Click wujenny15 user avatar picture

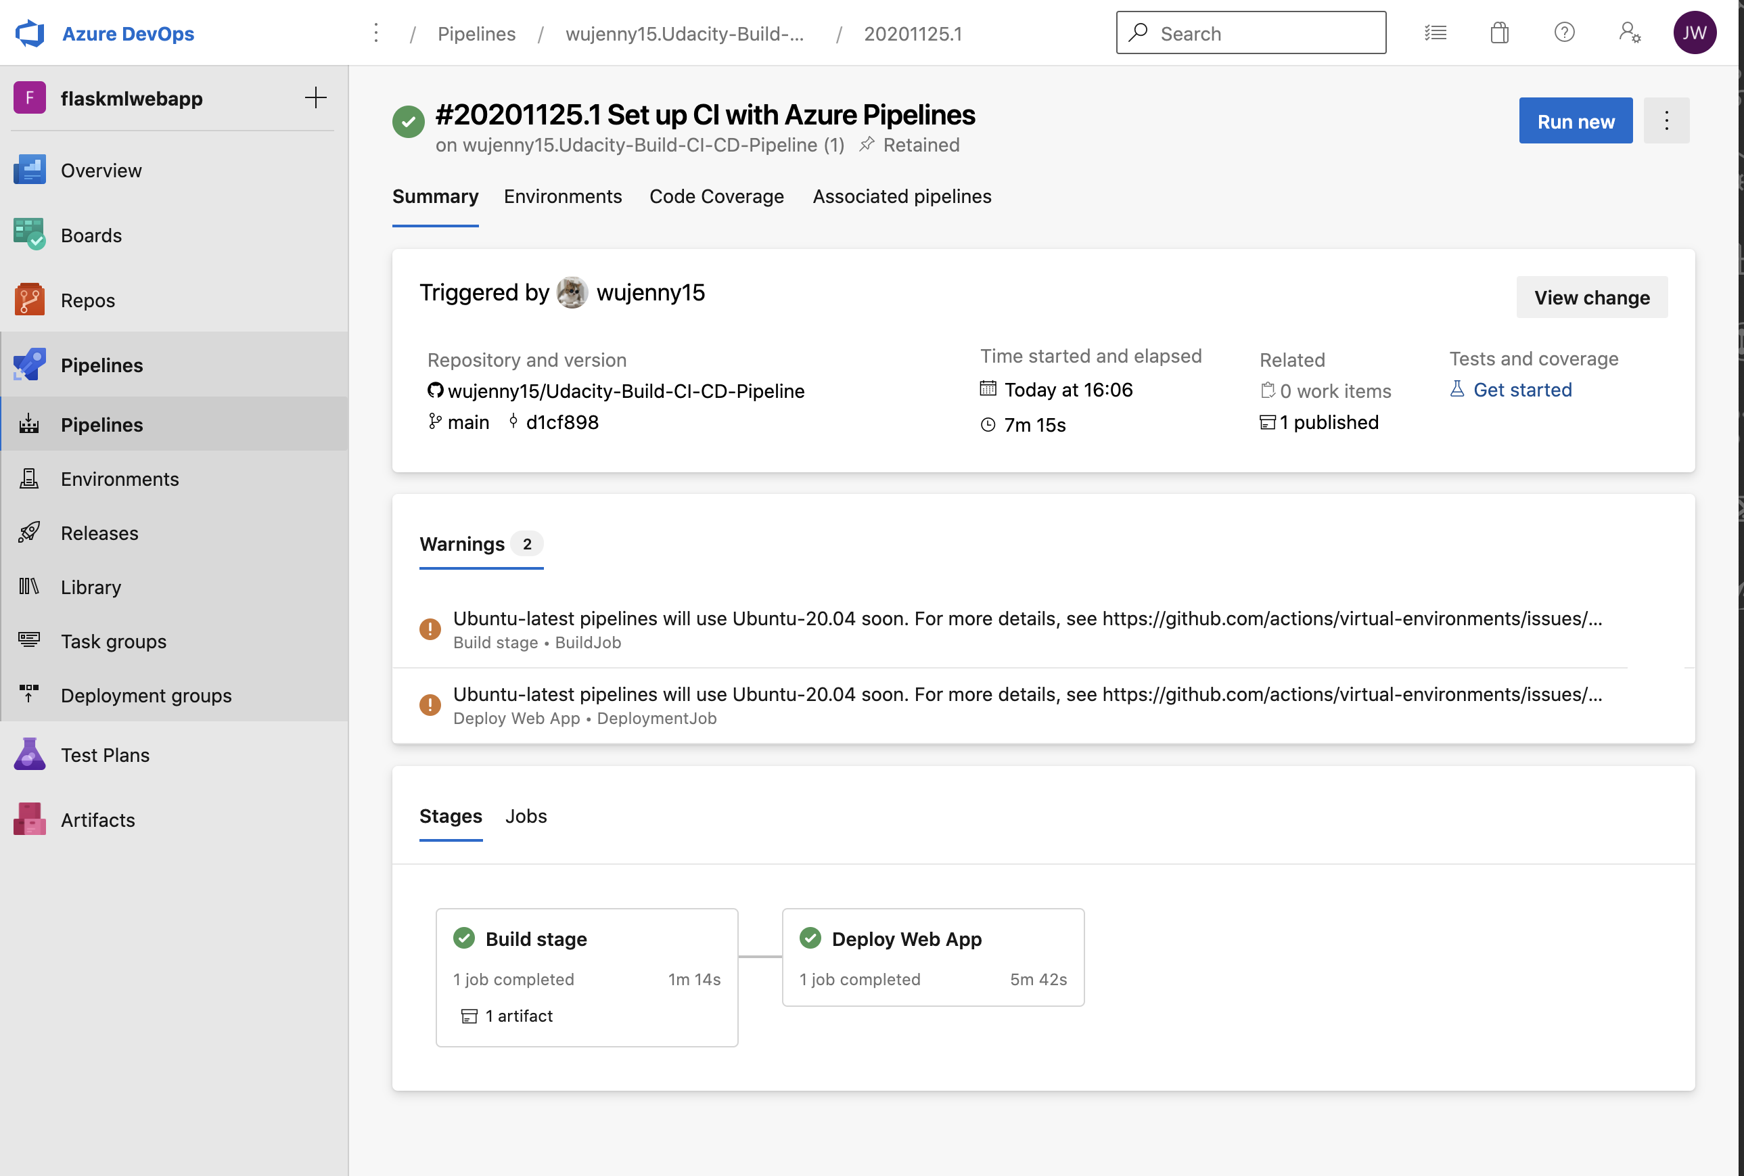pos(572,292)
